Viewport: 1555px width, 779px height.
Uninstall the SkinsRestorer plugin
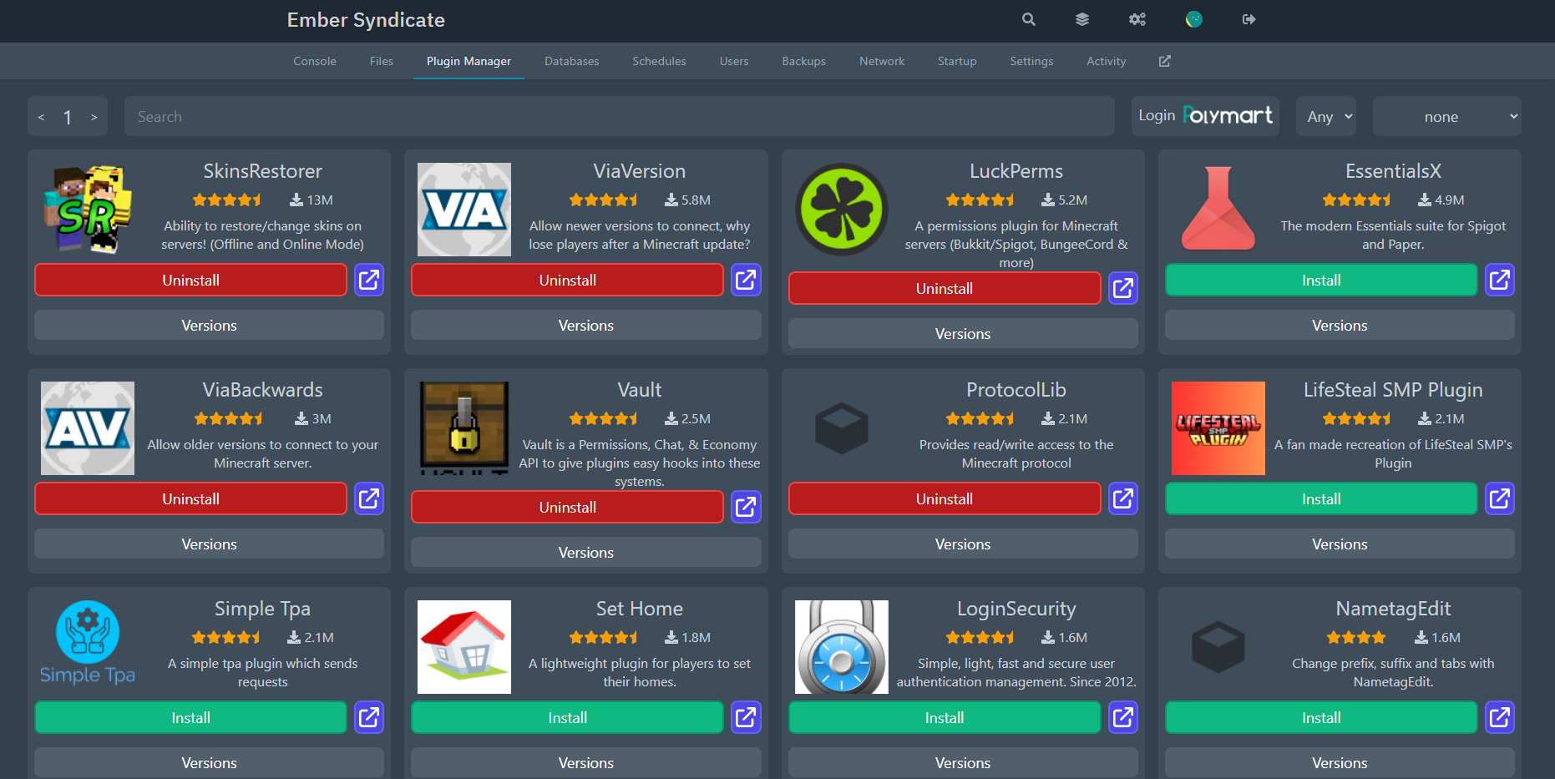(x=190, y=280)
